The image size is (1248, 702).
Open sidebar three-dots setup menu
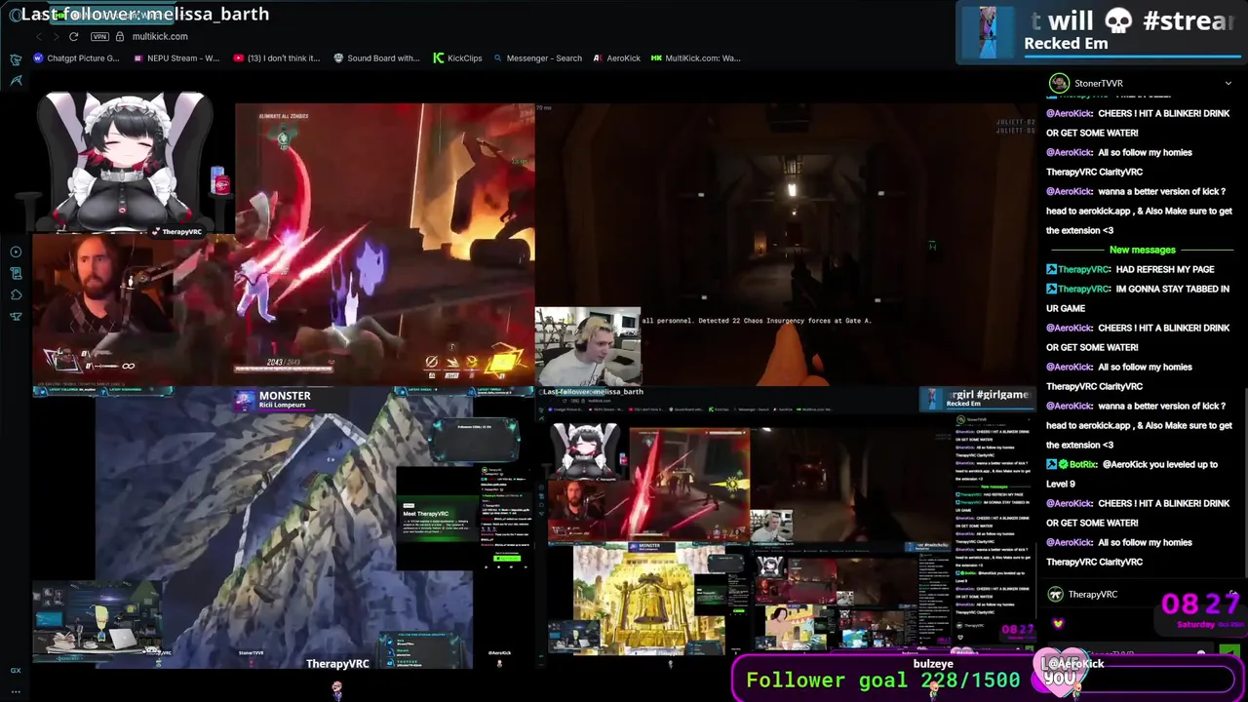16,691
